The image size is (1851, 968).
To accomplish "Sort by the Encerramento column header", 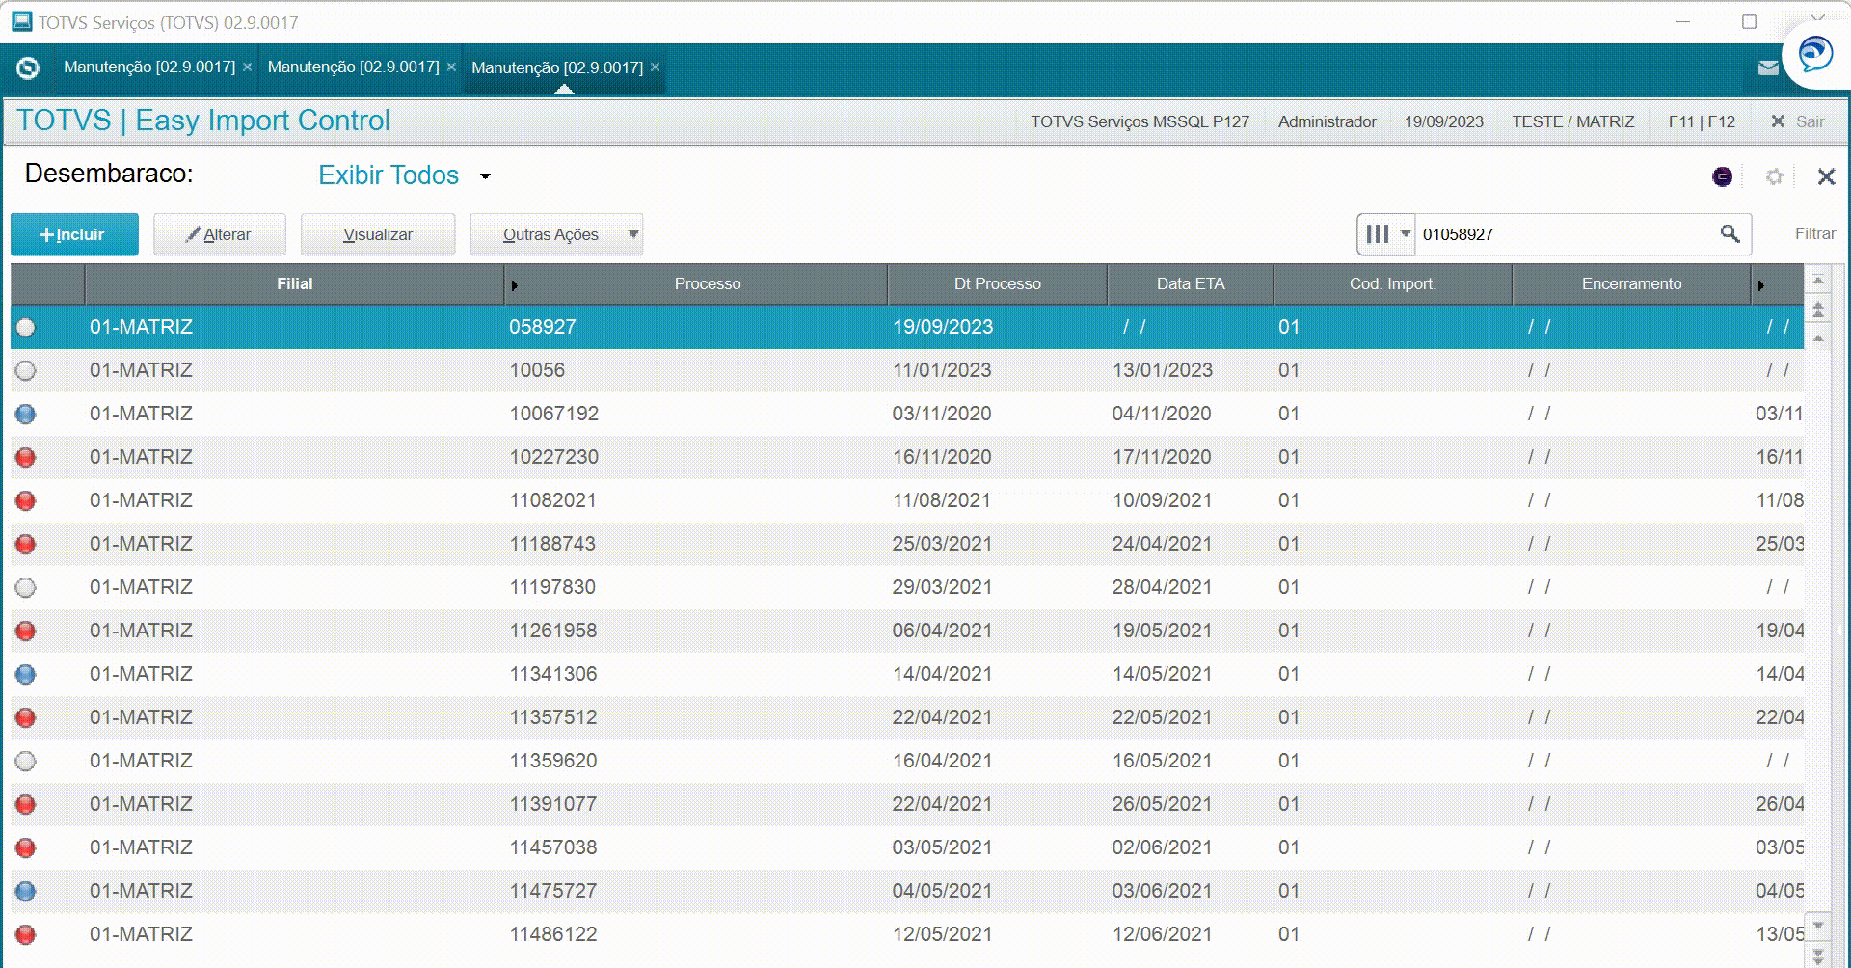I will tap(1631, 284).
